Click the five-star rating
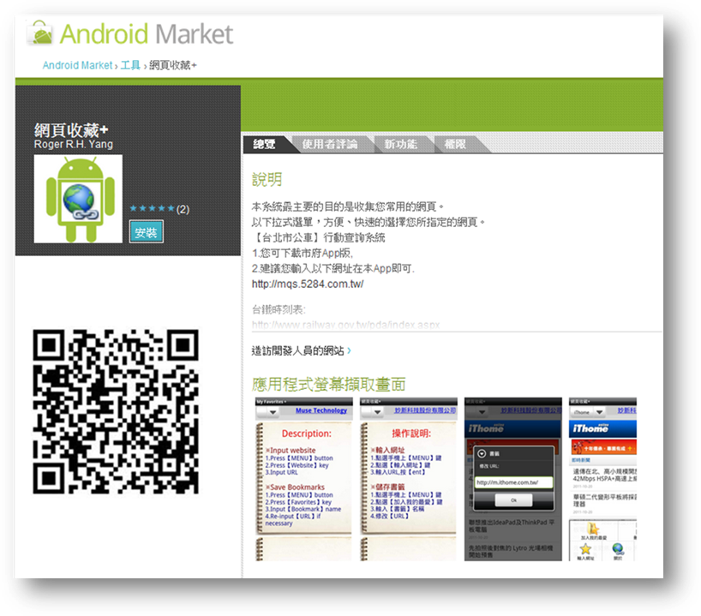 click(x=152, y=208)
